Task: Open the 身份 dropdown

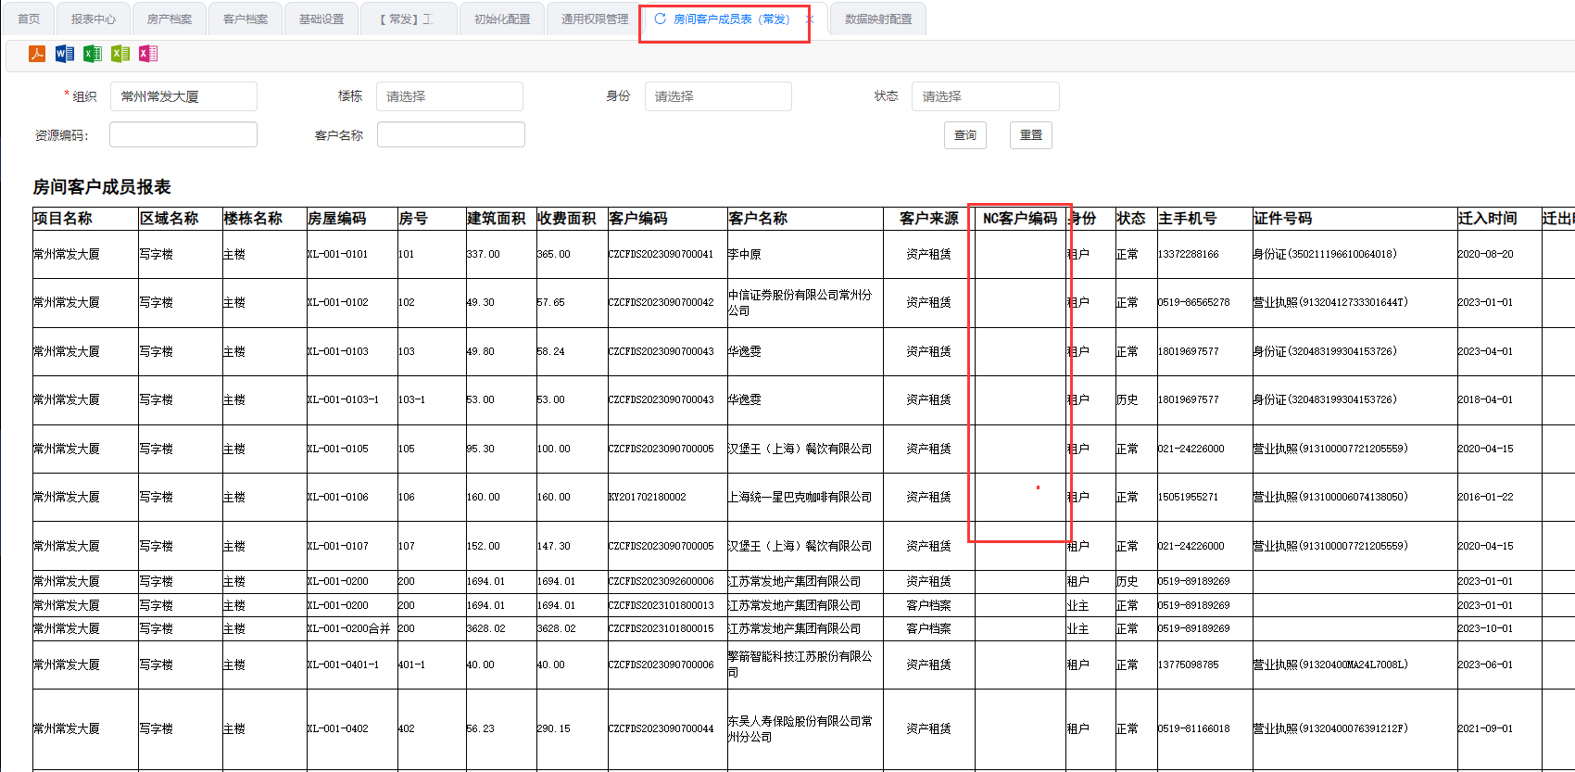Action: tap(718, 96)
